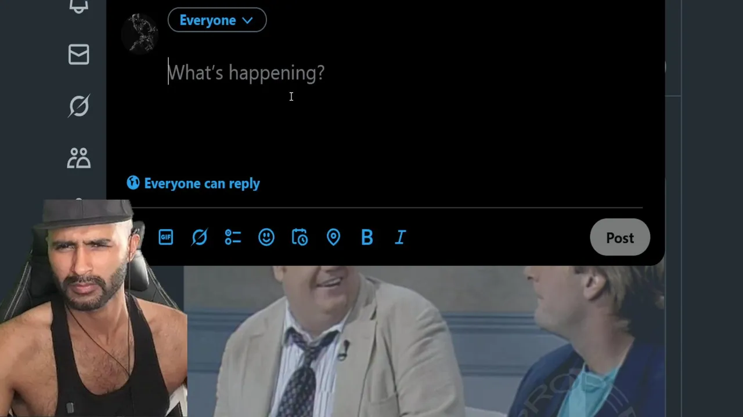Click the Post button
Viewport: 743px width, 417px height.
(620, 237)
